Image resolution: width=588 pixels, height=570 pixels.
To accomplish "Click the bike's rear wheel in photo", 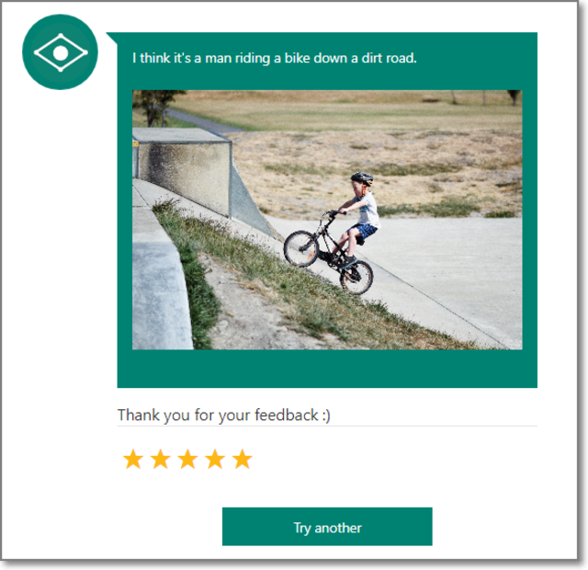I will click(x=356, y=278).
